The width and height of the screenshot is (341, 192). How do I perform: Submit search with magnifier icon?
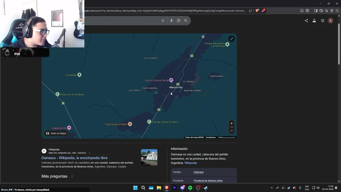[186, 21]
